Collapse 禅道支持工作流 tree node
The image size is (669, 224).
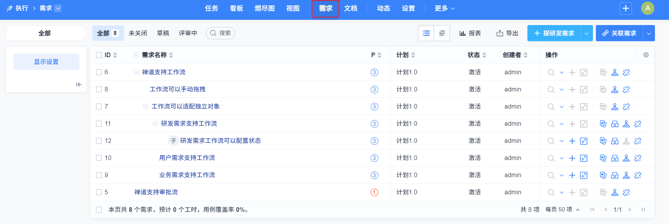[x=136, y=72]
